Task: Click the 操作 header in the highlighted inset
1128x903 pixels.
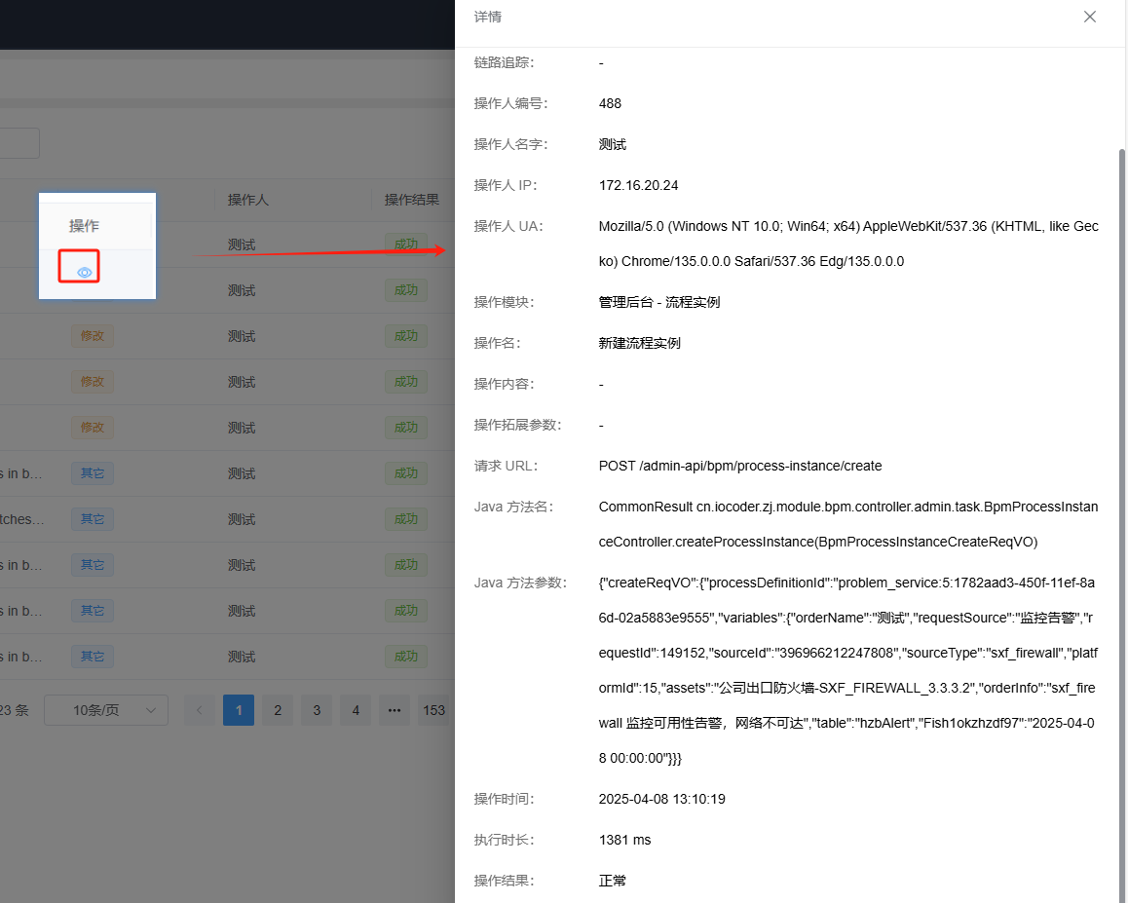Action: click(84, 226)
